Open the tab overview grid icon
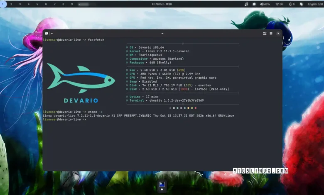The width and height of the screenshot is (324, 195). (x=265, y=34)
